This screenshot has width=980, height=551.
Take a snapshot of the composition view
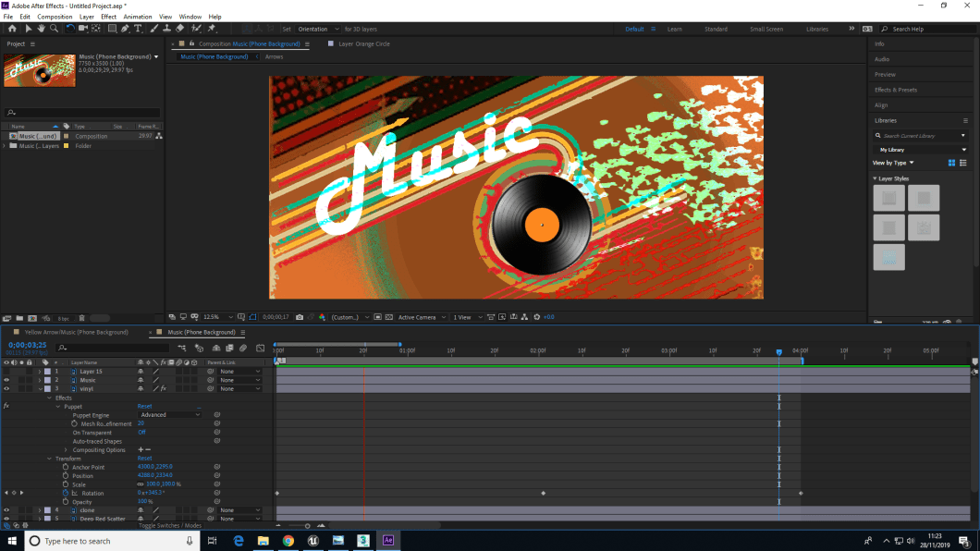tap(300, 317)
